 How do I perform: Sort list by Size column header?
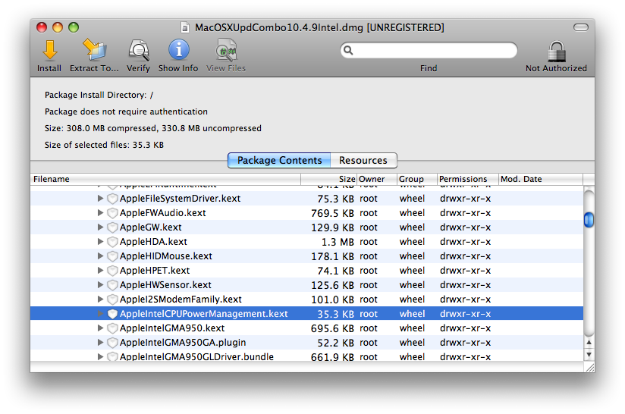[329, 180]
